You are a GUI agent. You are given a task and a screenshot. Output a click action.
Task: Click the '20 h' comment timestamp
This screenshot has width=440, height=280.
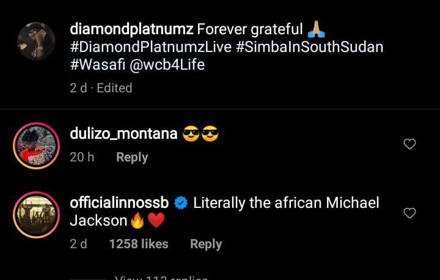click(82, 157)
